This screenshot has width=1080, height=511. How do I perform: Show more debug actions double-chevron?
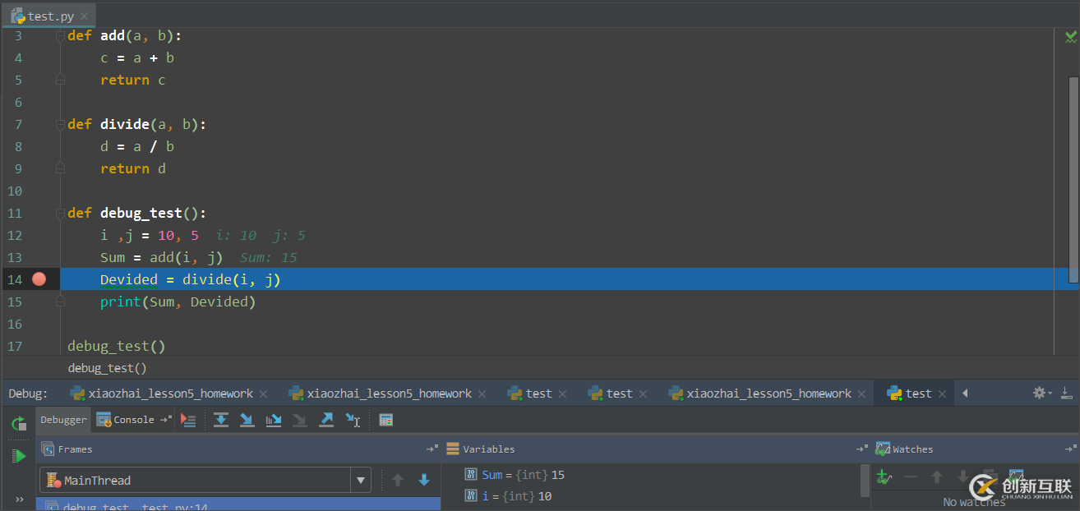(19, 499)
